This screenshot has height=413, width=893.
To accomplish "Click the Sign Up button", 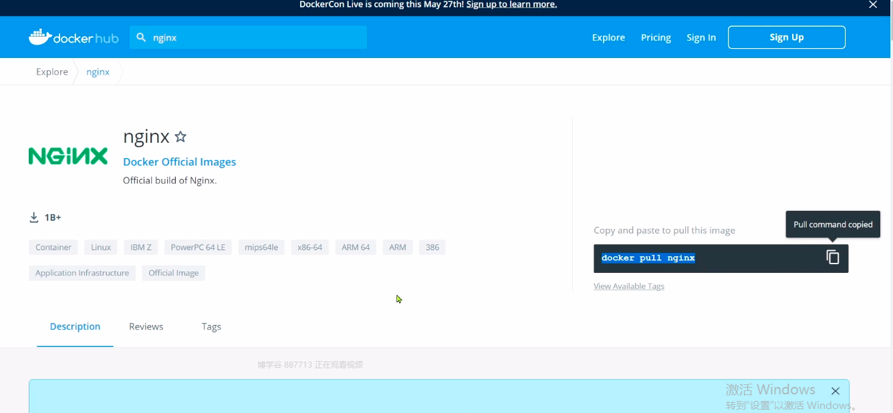I will point(787,37).
